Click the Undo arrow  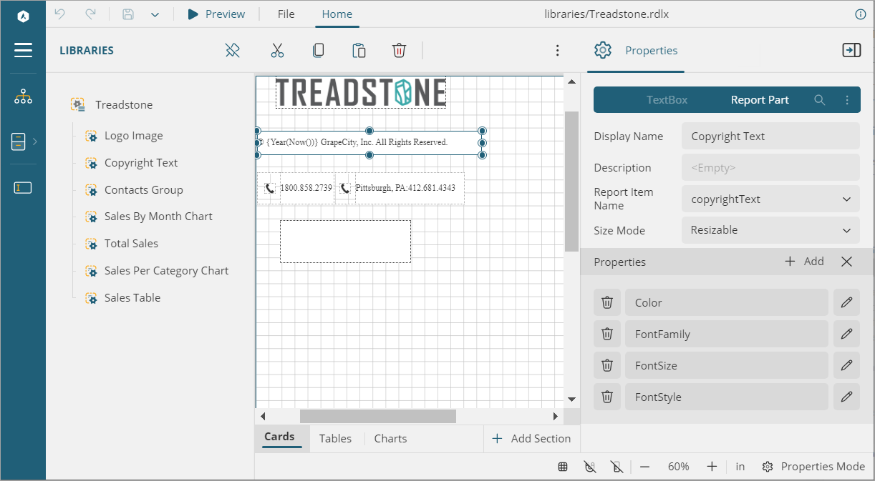[x=60, y=14]
